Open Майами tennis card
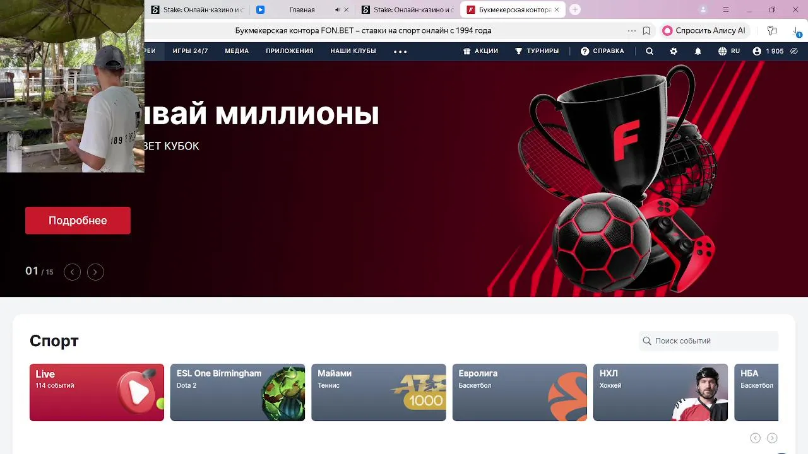The width and height of the screenshot is (808, 454). (378, 392)
